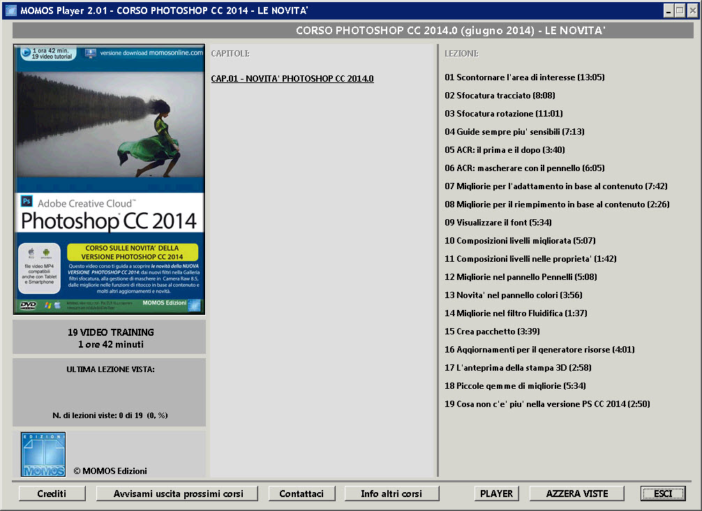The height and width of the screenshot is (511, 702).
Task: Click the ULTIMA LEZIONE VISTA panel
Action: (x=110, y=392)
